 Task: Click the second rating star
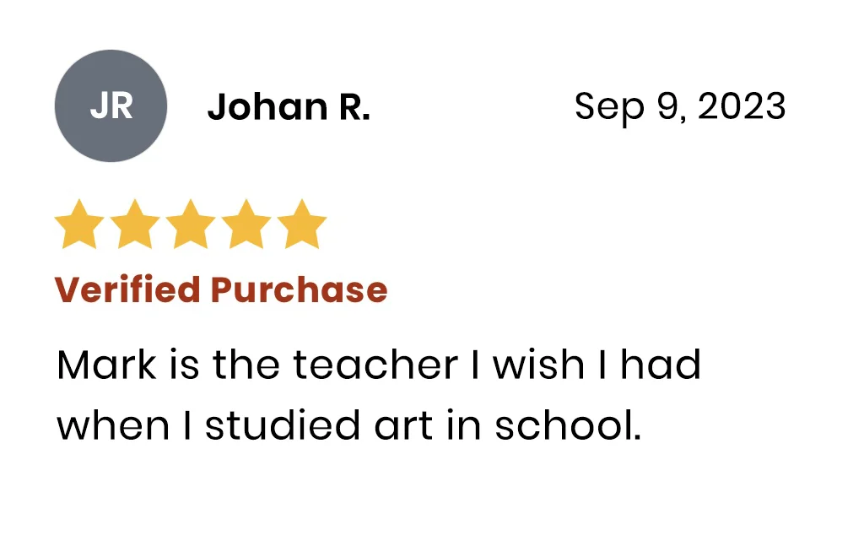(135, 225)
